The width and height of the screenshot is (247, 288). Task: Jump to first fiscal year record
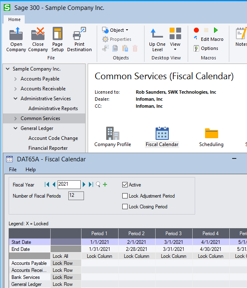(47, 184)
